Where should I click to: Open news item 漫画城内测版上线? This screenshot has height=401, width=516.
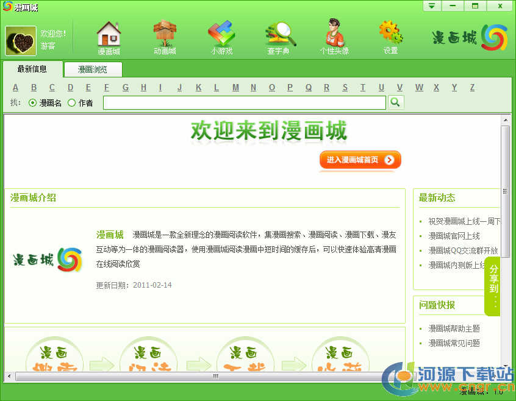pyautogui.click(x=457, y=265)
